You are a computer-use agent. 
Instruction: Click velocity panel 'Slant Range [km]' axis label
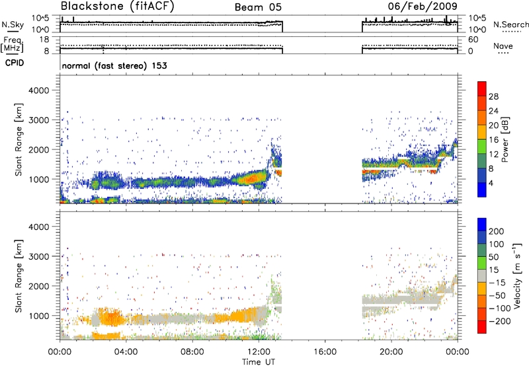(19, 276)
